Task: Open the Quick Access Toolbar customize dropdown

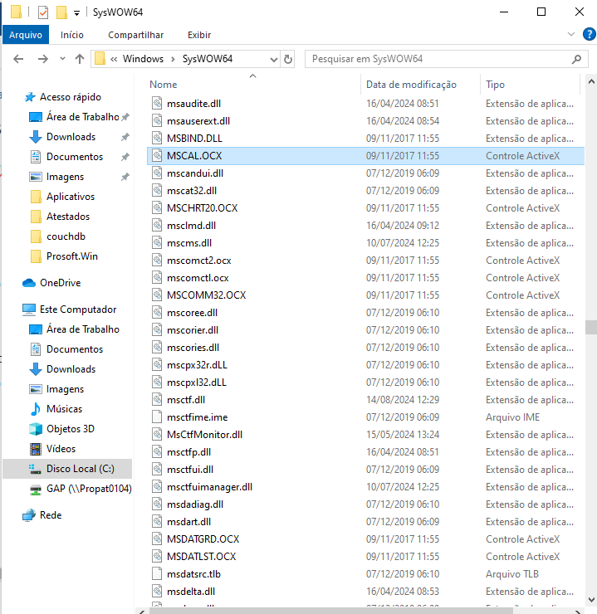Action: click(76, 13)
